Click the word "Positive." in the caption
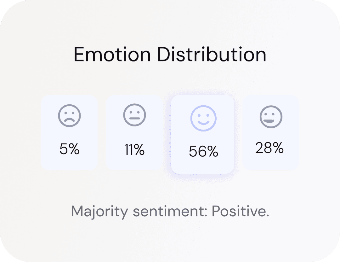Viewport: 340px width, 262px height. click(x=240, y=211)
